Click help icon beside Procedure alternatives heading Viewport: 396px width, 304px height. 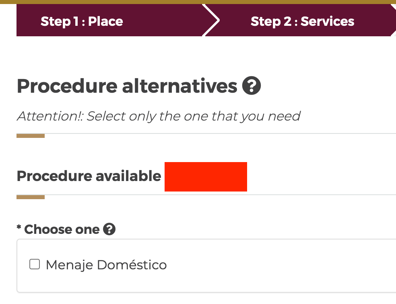coord(252,86)
